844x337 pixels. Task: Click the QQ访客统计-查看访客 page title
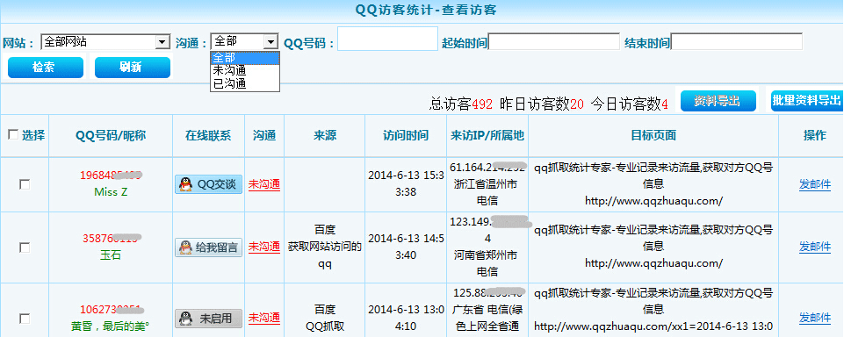[x=426, y=11]
